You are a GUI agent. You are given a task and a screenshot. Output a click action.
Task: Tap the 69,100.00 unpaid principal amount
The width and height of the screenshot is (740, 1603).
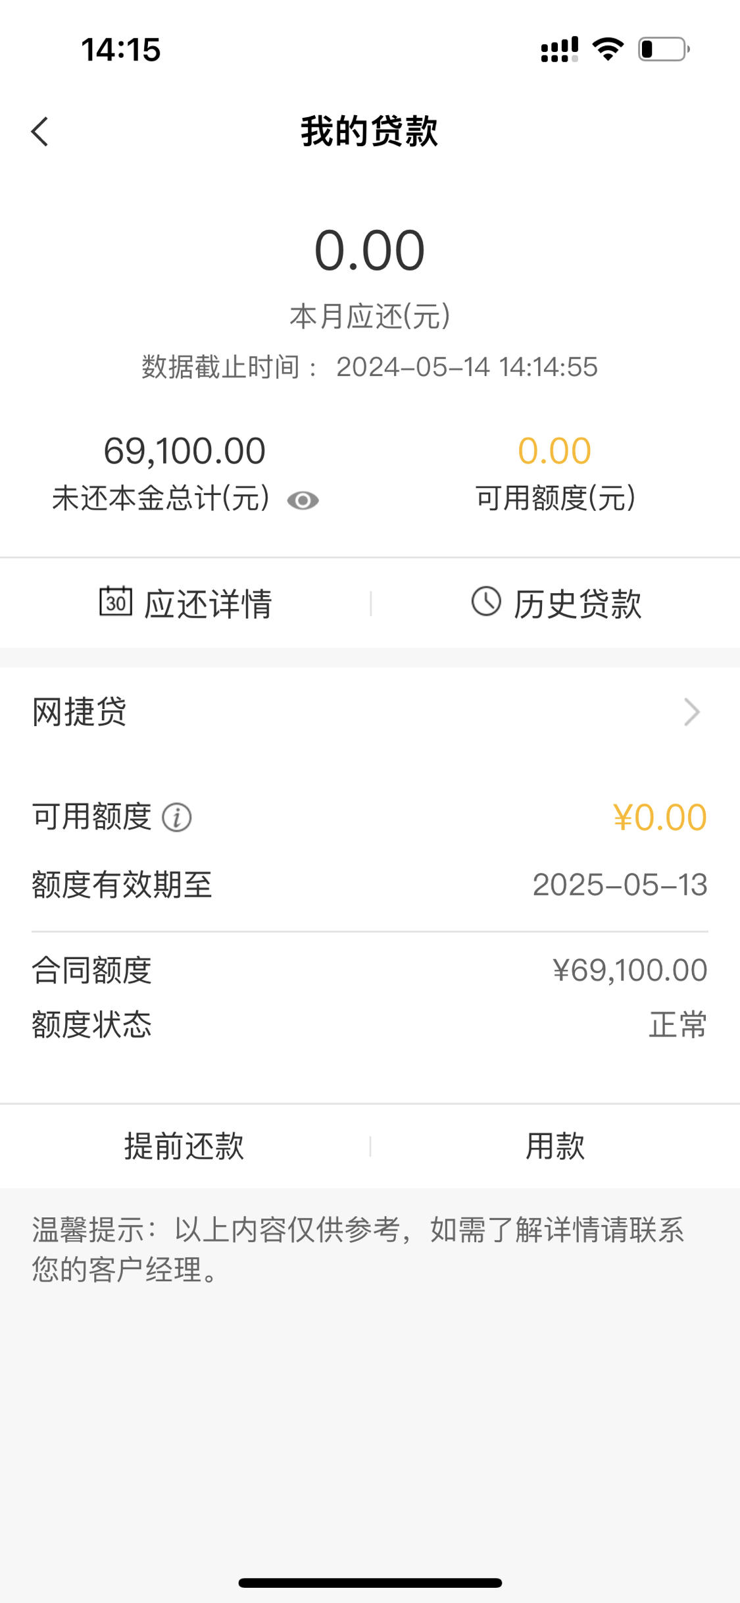(x=184, y=452)
